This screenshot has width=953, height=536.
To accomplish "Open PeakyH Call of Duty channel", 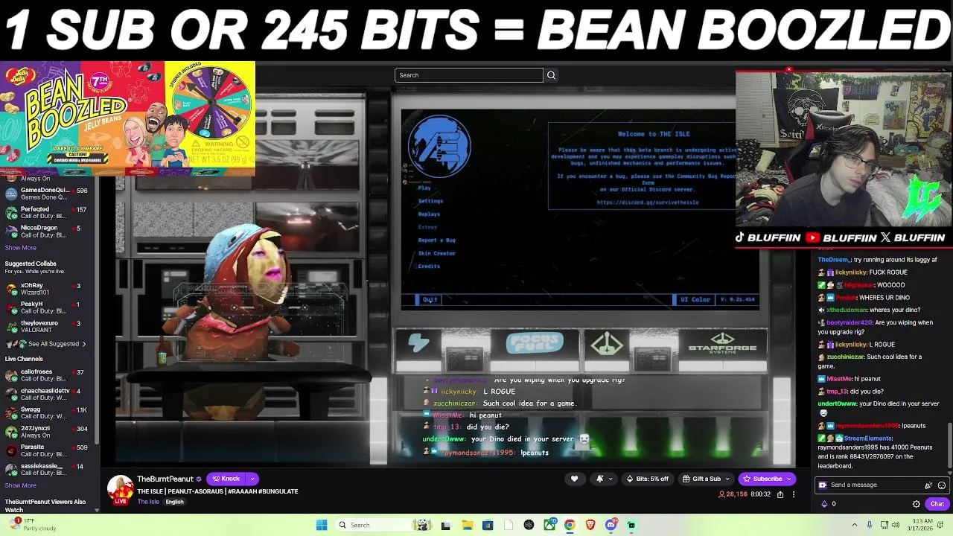I will pyautogui.click(x=46, y=307).
